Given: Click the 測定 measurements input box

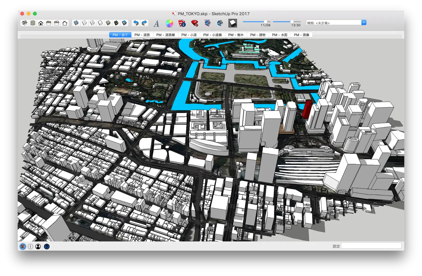Looking at the screenshot, I should click(x=371, y=246).
